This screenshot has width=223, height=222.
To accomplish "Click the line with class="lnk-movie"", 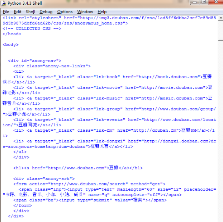I will 113,87.
